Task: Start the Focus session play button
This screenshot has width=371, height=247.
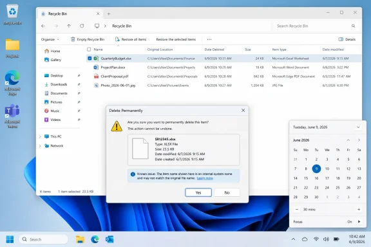Action: tap(359, 222)
